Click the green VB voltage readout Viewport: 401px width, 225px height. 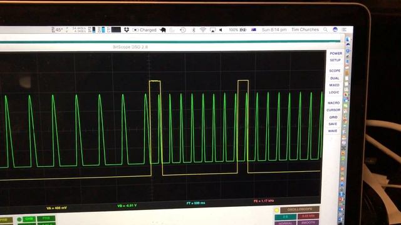click(127, 206)
